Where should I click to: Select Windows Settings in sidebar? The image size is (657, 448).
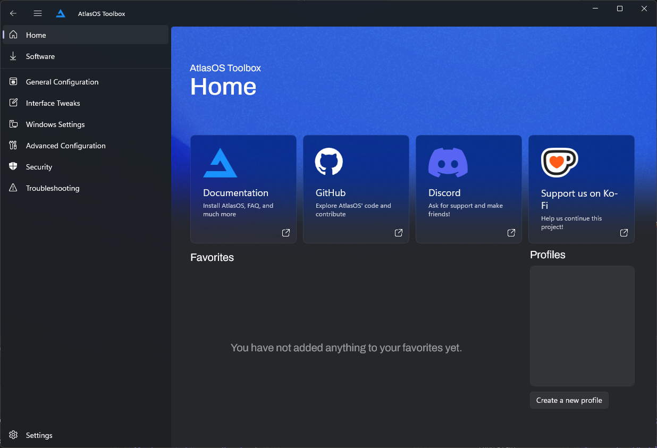(86, 124)
